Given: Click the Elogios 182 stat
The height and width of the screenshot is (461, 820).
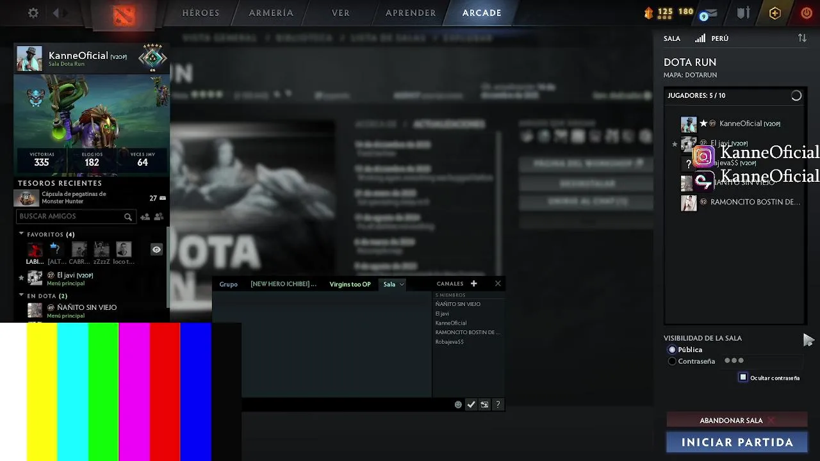Looking at the screenshot, I should pos(92,159).
